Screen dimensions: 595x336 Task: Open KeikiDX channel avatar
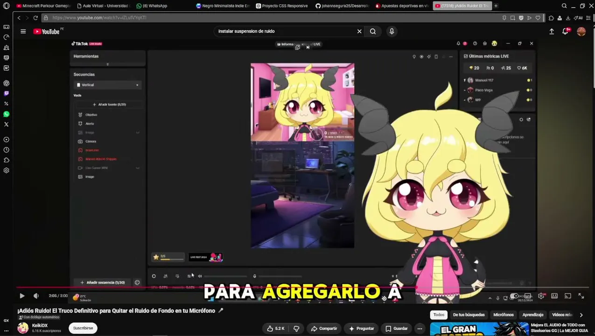coord(23,328)
